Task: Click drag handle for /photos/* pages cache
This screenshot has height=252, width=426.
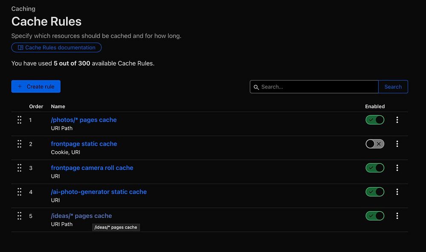Action: (x=19, y=120)
